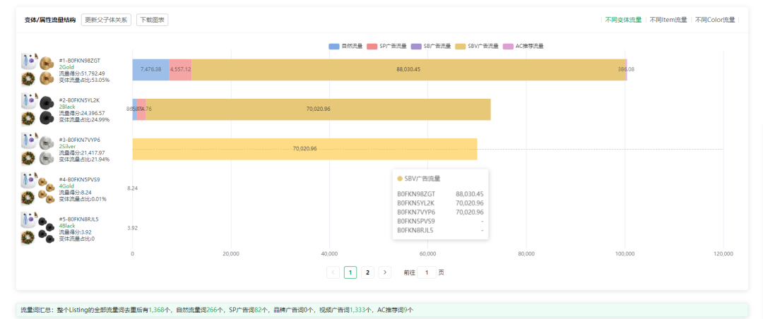The width and height of the screenshot is (763, 319).
Task: Click the 3.92 value on chart
Action: 132,228
